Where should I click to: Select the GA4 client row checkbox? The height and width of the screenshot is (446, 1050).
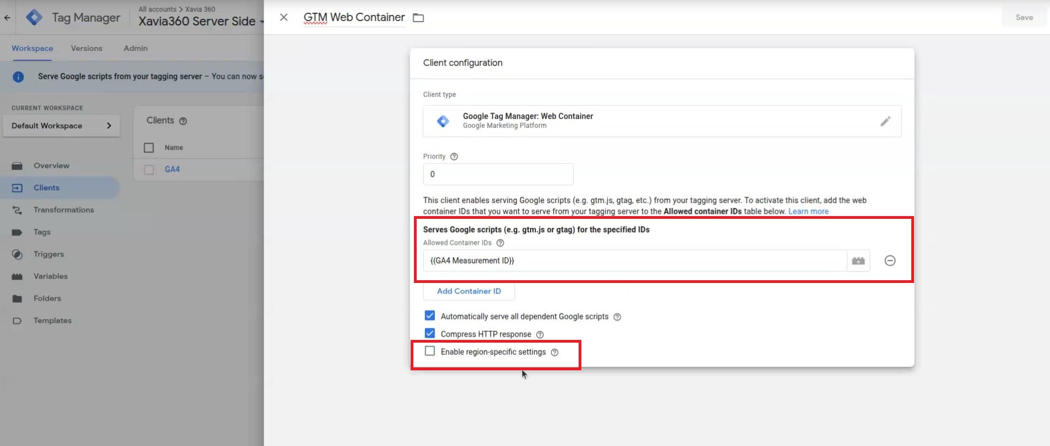(149, 170)
